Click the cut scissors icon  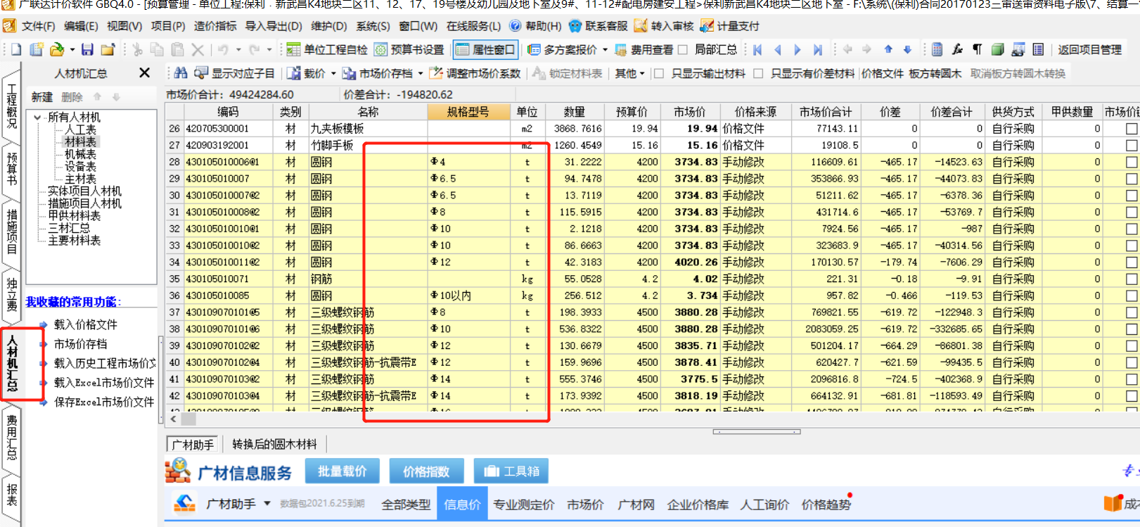point(138,49)
